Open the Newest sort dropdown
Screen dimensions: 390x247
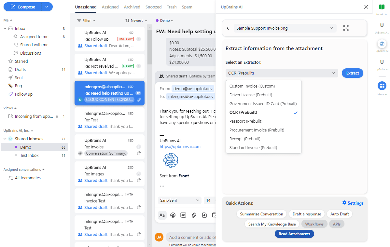tap(136, 21)
